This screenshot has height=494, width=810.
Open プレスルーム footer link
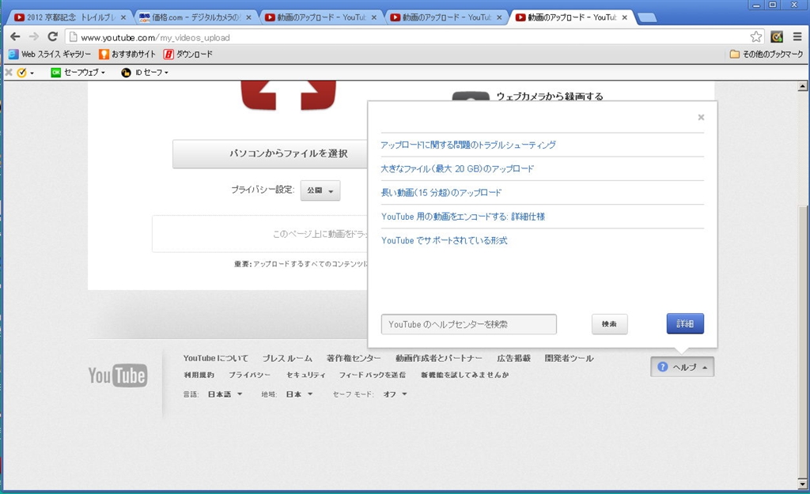286,358
